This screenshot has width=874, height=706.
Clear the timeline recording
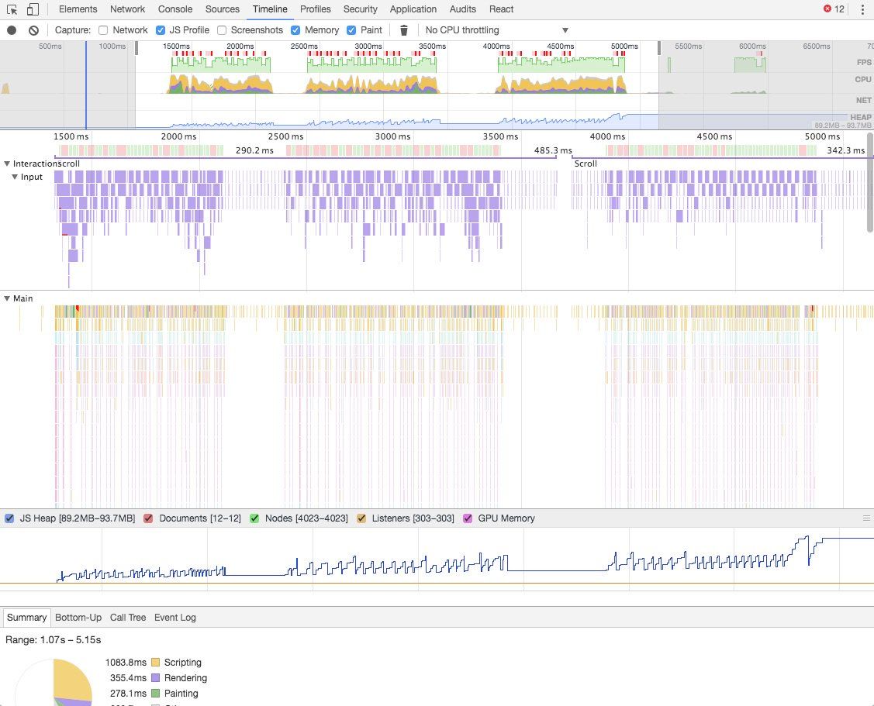(x=33, y=30)
